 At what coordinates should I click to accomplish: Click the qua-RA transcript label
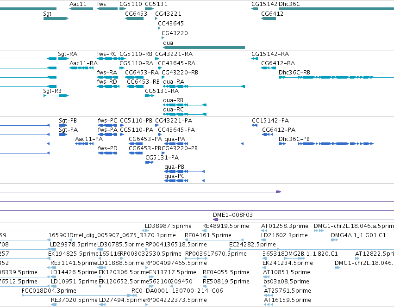(x=174, y=82)
